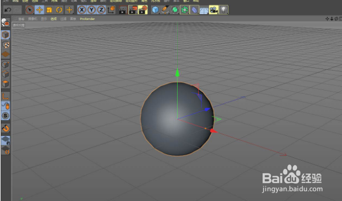The height and width of the screenshot is (201, 342).
Task: Switch to Edges mode
Action: [x=6, y=74]
